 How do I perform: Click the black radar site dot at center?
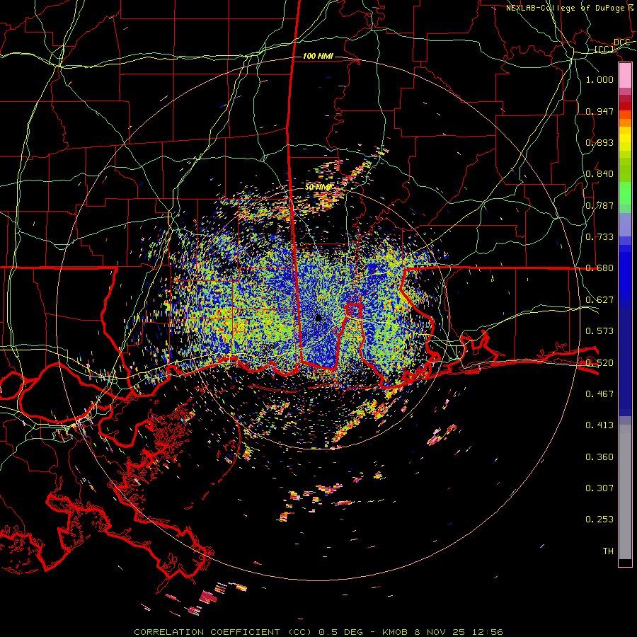318,318
